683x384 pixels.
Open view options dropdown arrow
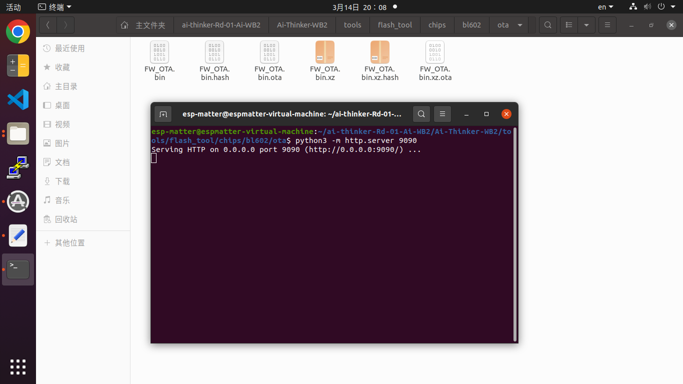click(586, 25)
